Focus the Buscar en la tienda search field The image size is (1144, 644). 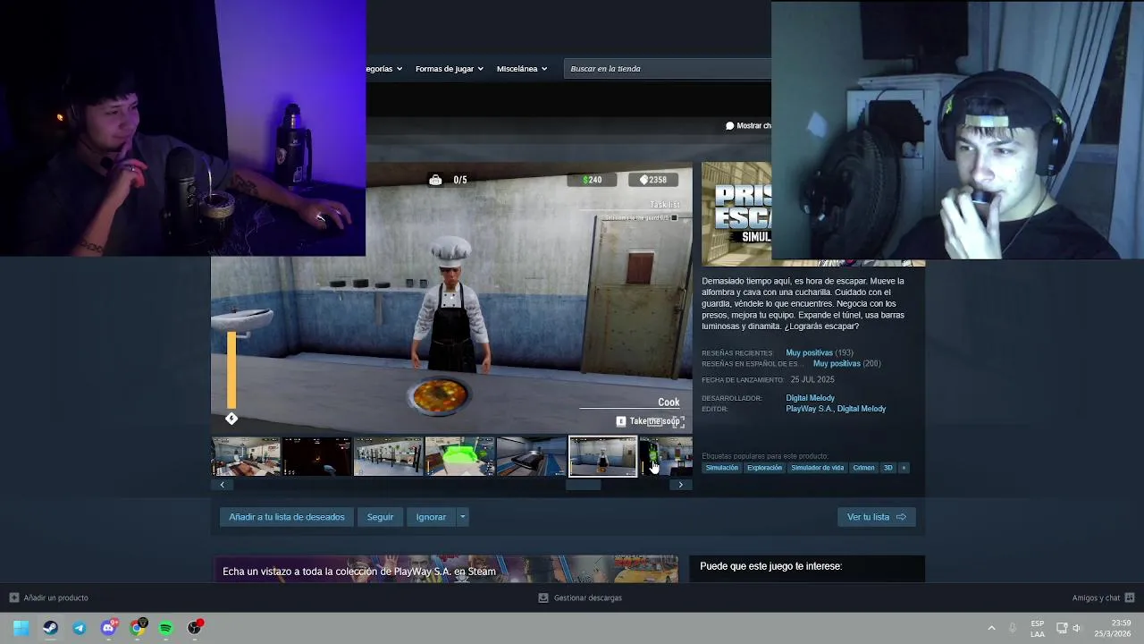[668, 69]
